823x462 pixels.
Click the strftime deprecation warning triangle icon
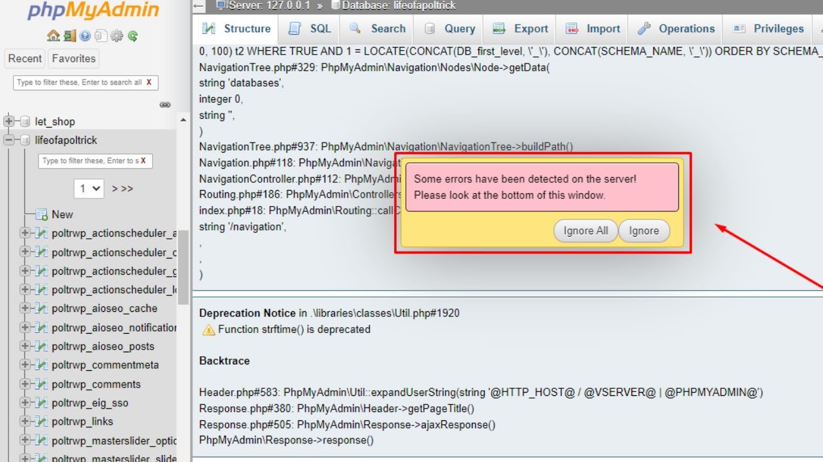[x=209, y=330]
